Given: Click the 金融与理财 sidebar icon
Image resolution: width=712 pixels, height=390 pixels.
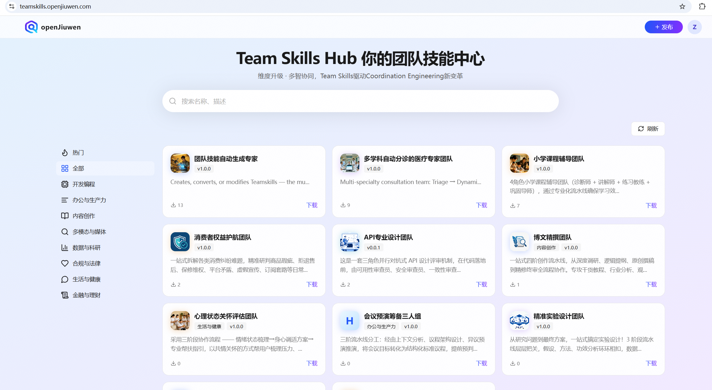Looking at the screenshot, I should [x=65, y=295].
